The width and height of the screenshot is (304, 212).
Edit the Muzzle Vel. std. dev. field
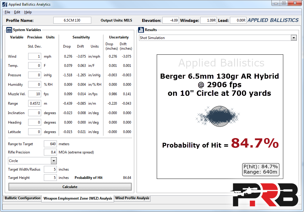click(34, 94)
